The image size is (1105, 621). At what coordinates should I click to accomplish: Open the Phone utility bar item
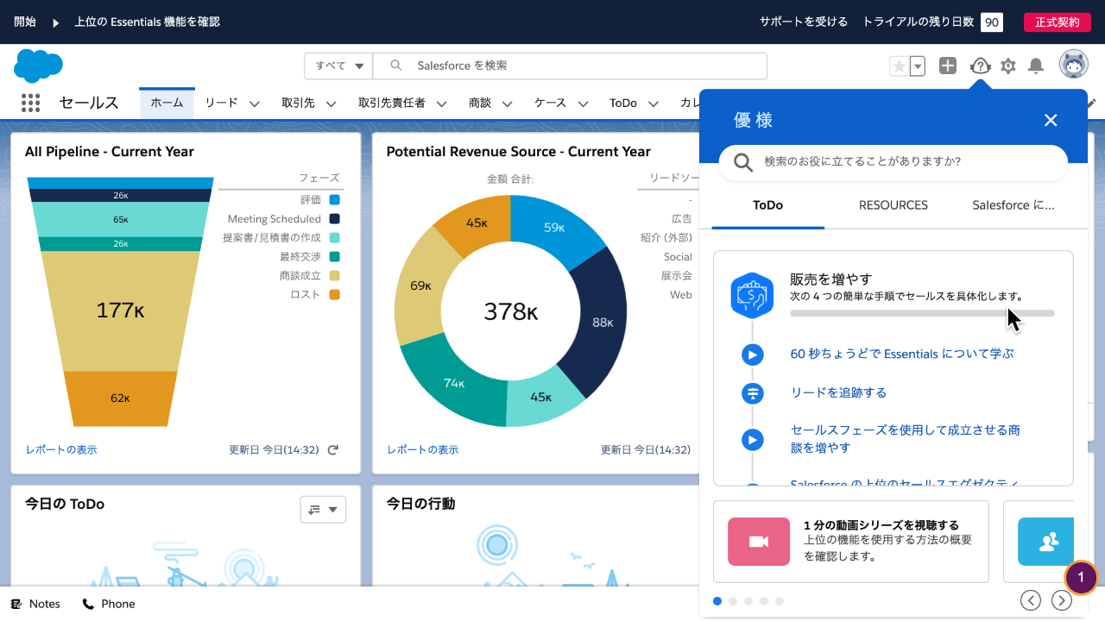click(109, 604)
